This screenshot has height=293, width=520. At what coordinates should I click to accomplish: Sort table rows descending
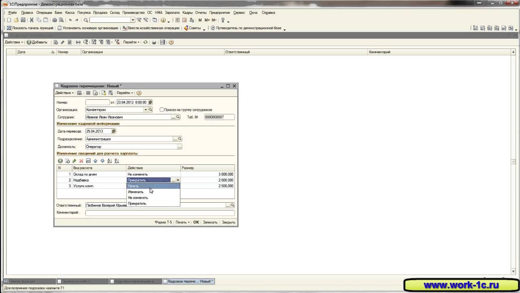(117, 161)
